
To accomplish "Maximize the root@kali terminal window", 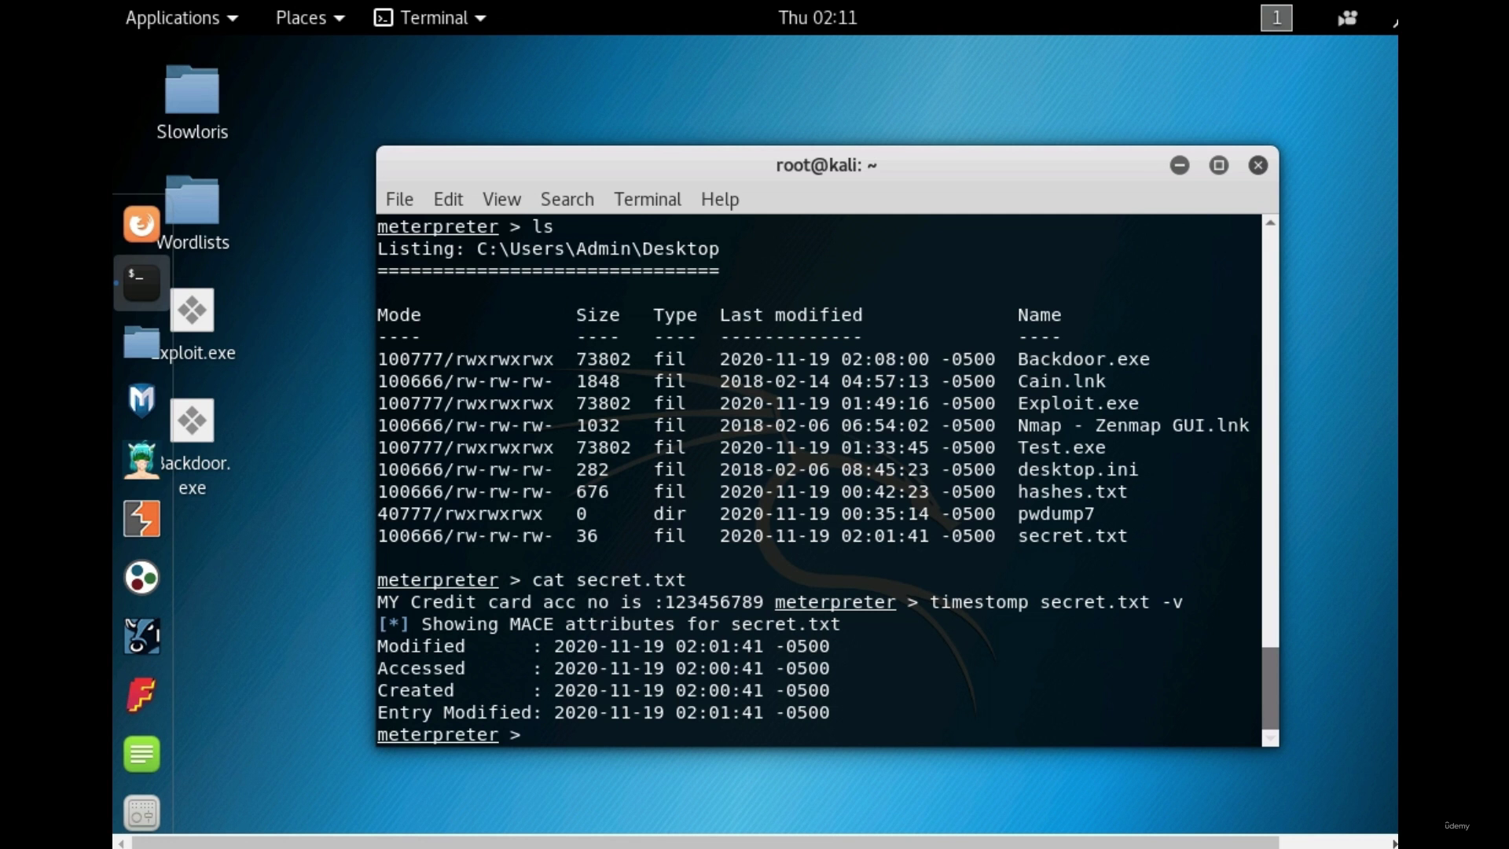I will pyautogui.click(x=1218, y=165).
